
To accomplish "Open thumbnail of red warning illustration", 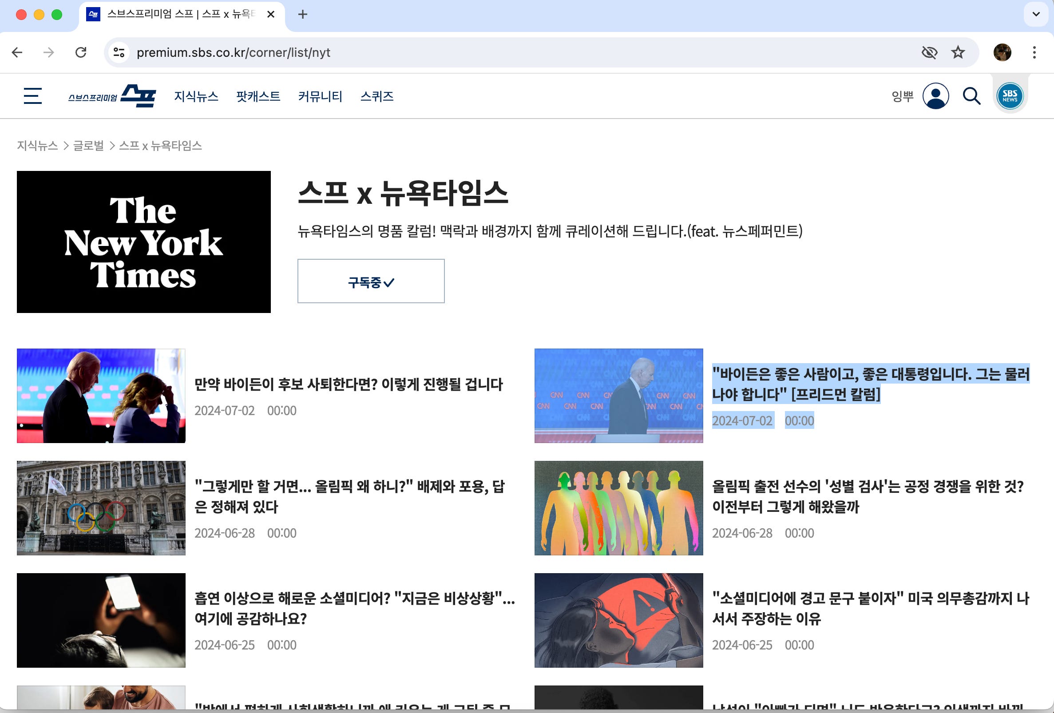I will point(618,620).
